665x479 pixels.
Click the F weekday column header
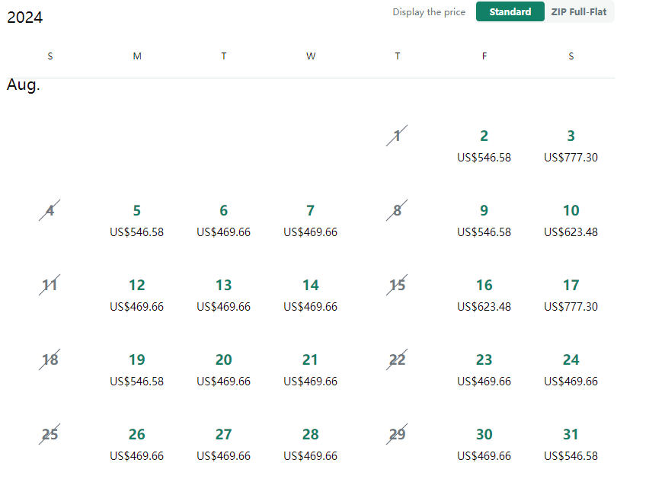tap(484, 56)
